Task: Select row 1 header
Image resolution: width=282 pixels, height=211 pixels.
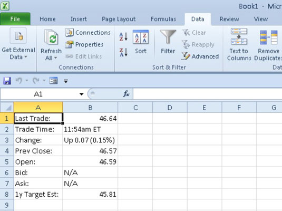Action: coord(7,118)
